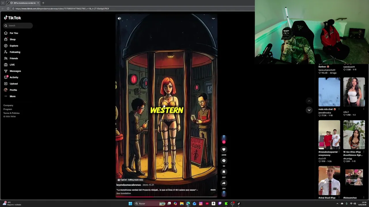Show hidden system tray icons
This screenshot has width=369, height=207.
point(337,204)
